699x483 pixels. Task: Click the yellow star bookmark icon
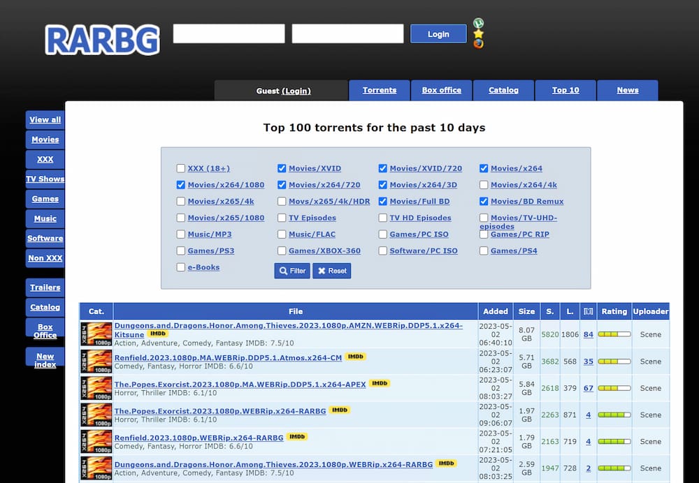point(478,34)
